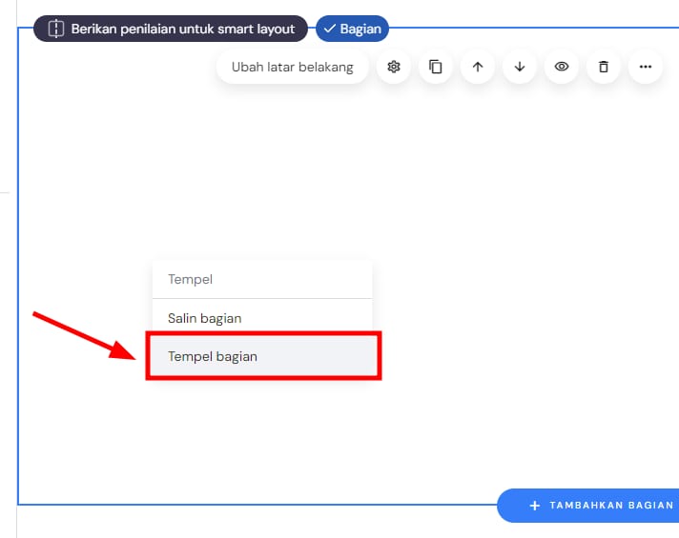Viewport: 679px width, 538px height.
Task: Open the Ubah latar belakang background options
Action: coord(293,67)
